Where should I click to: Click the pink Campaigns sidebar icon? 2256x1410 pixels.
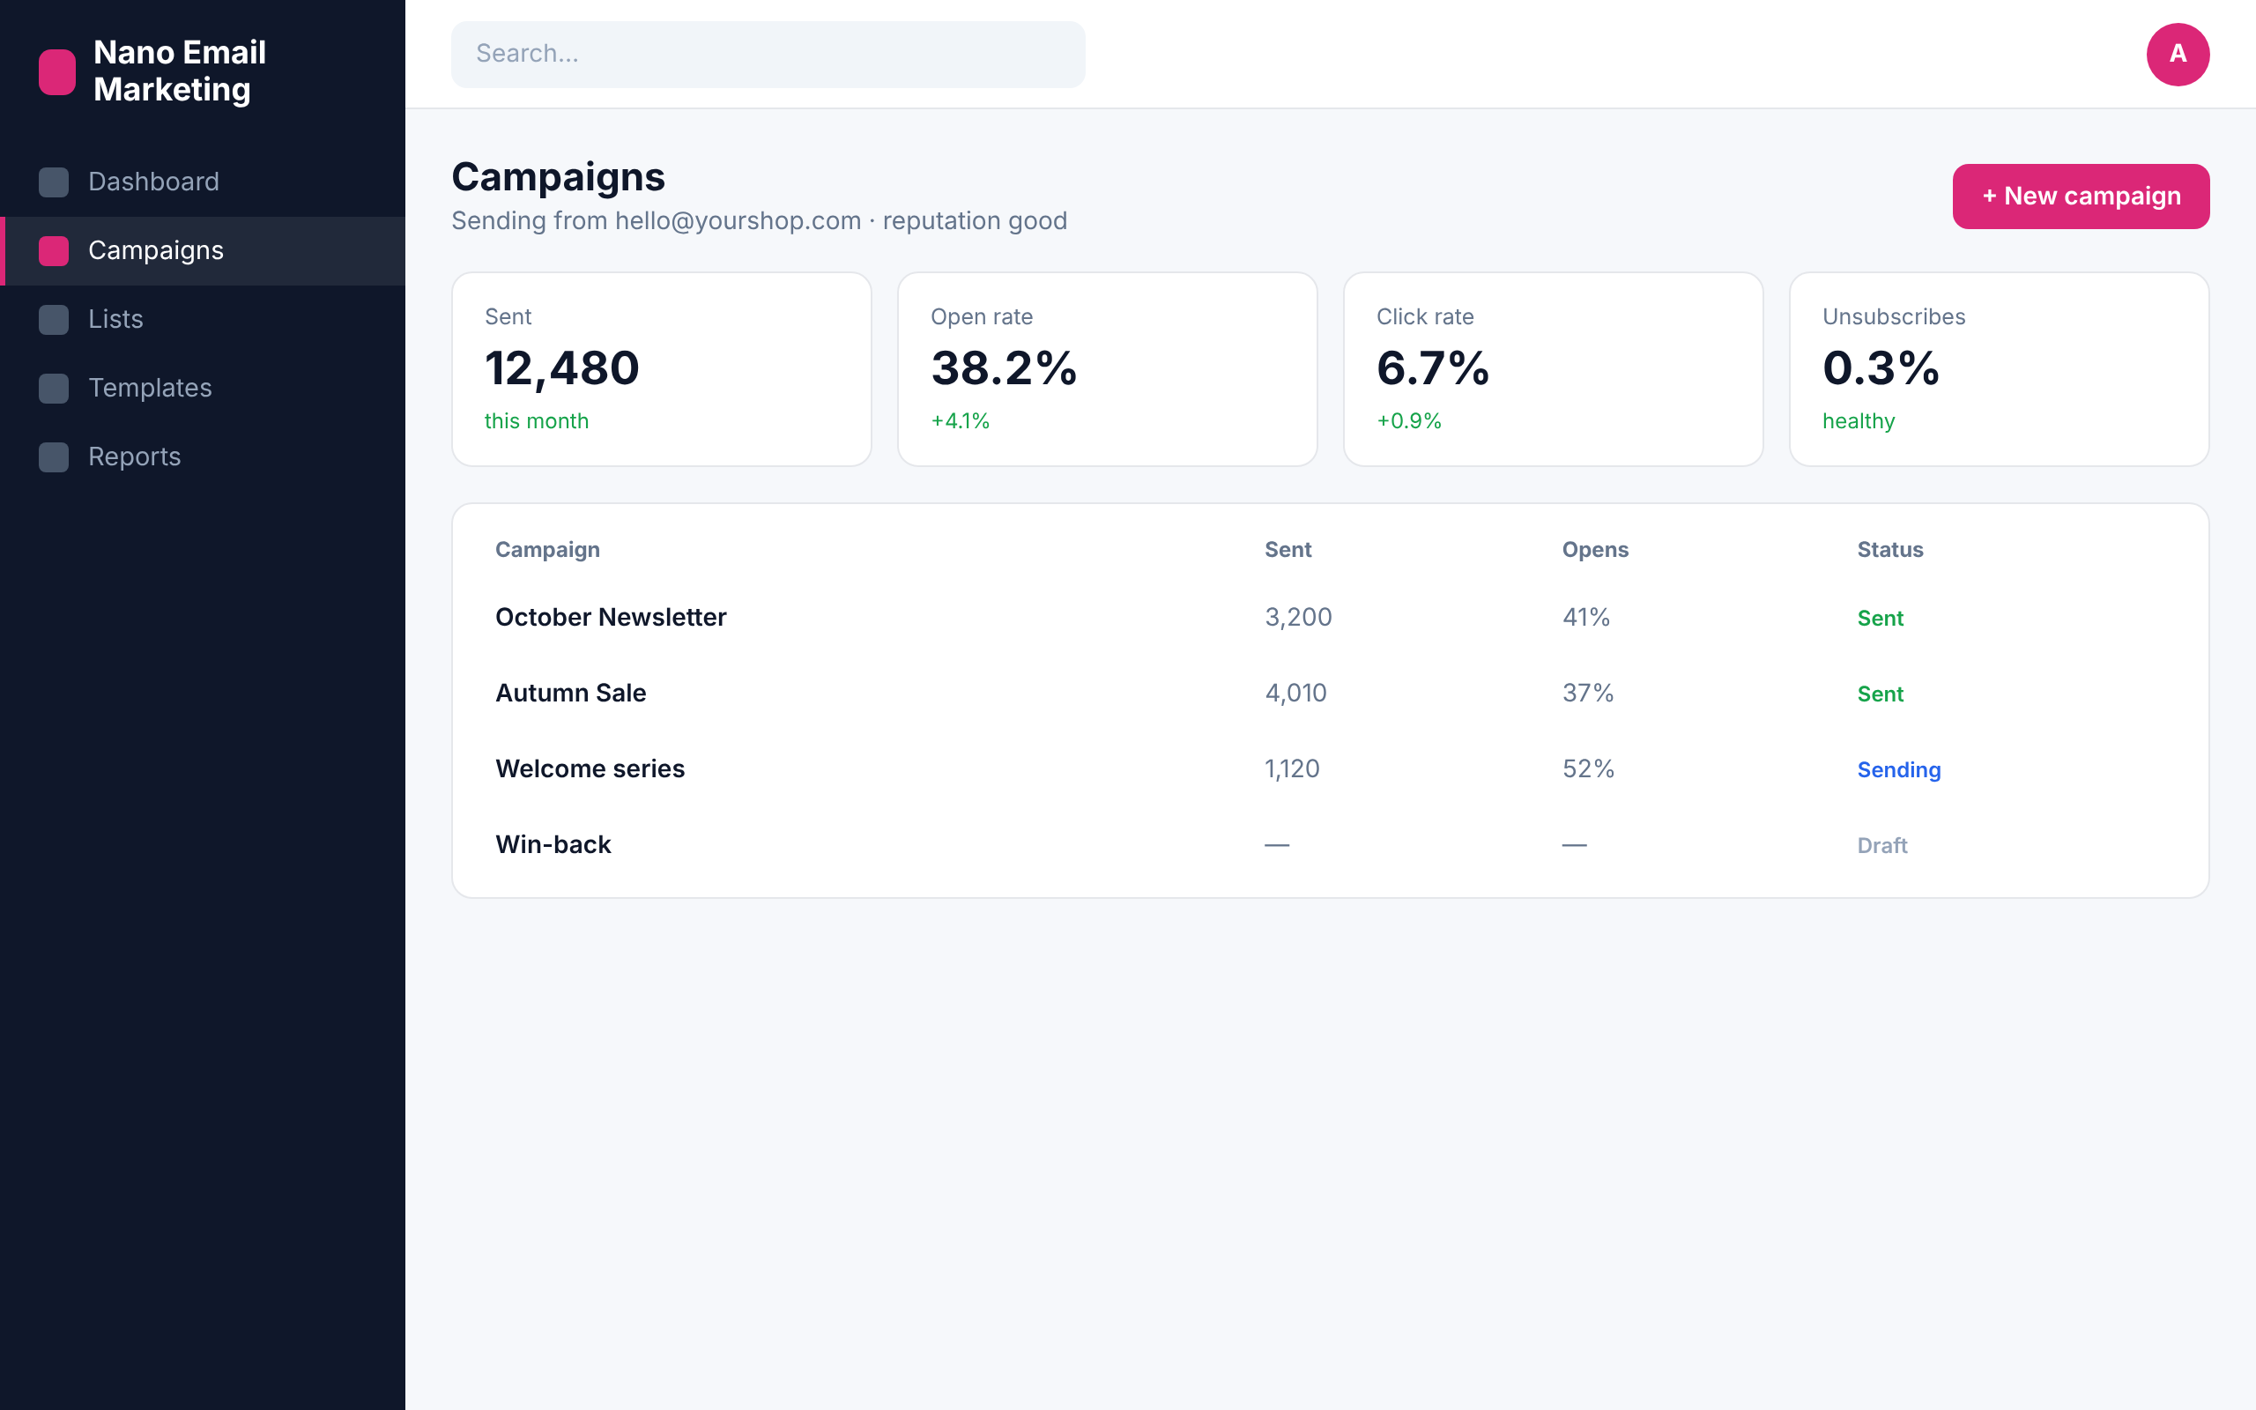coord(54,251)
